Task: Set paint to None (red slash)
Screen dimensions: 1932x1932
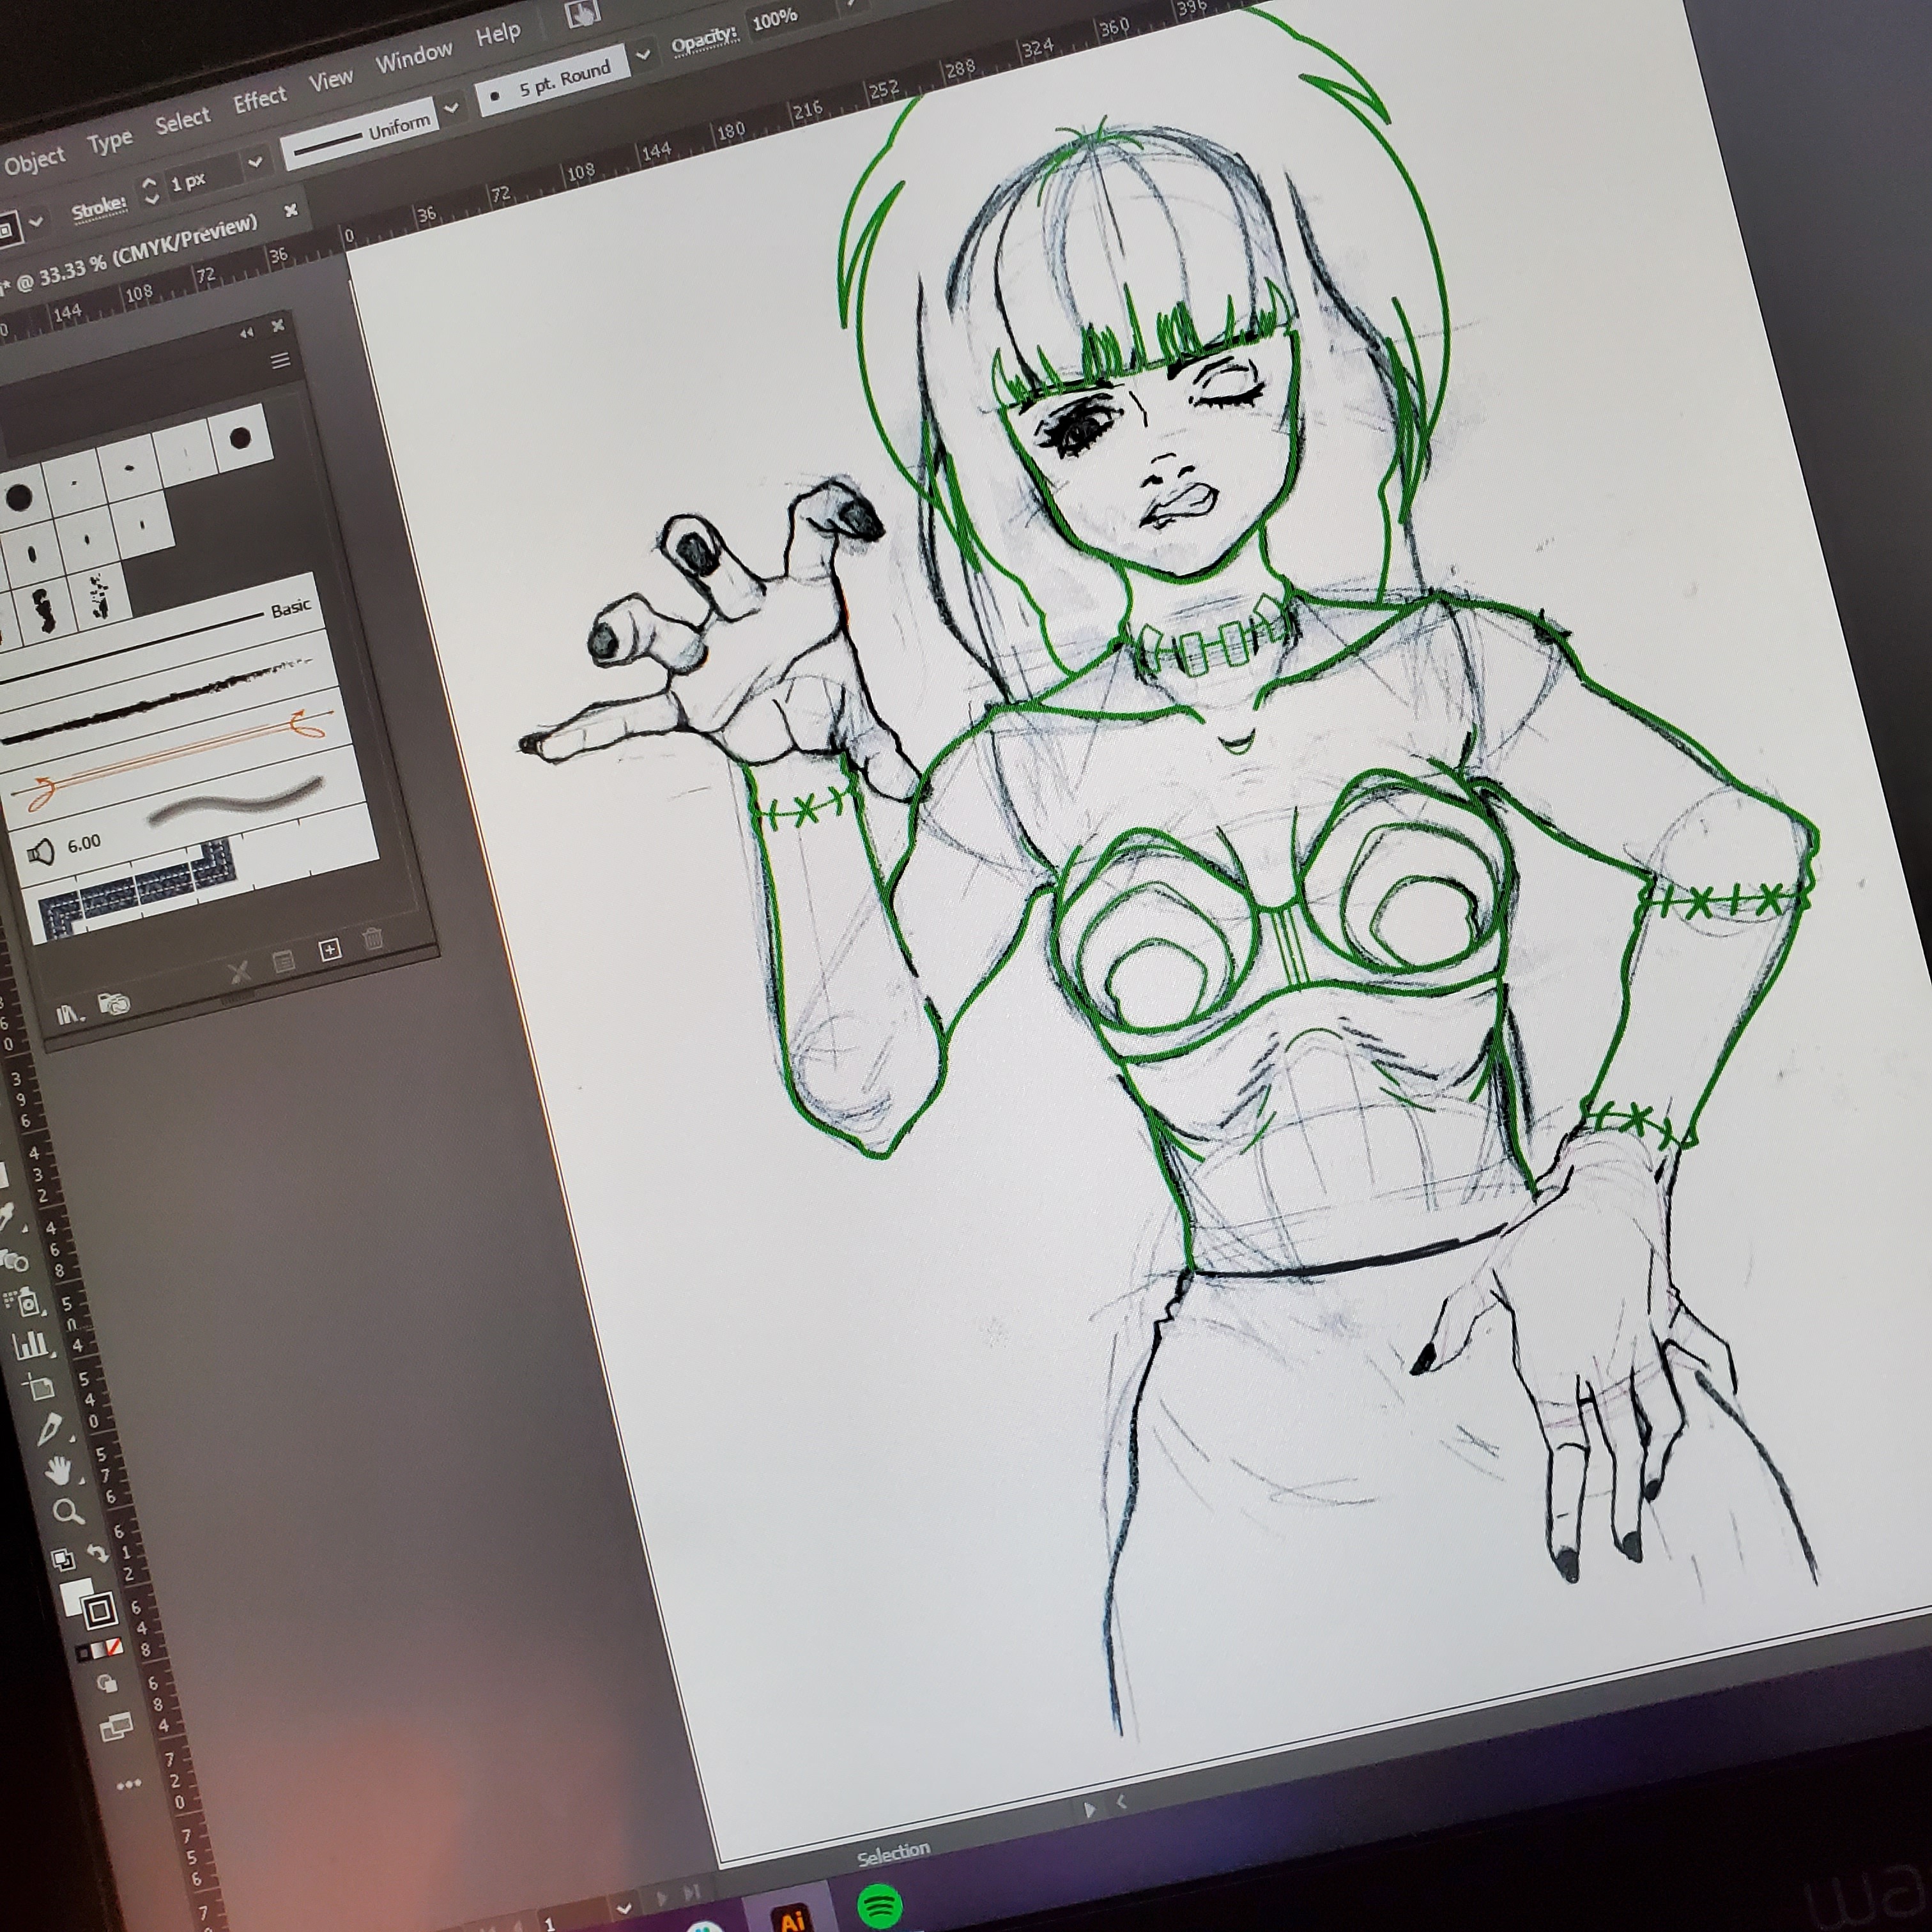Action: [x=114, y=1647]
